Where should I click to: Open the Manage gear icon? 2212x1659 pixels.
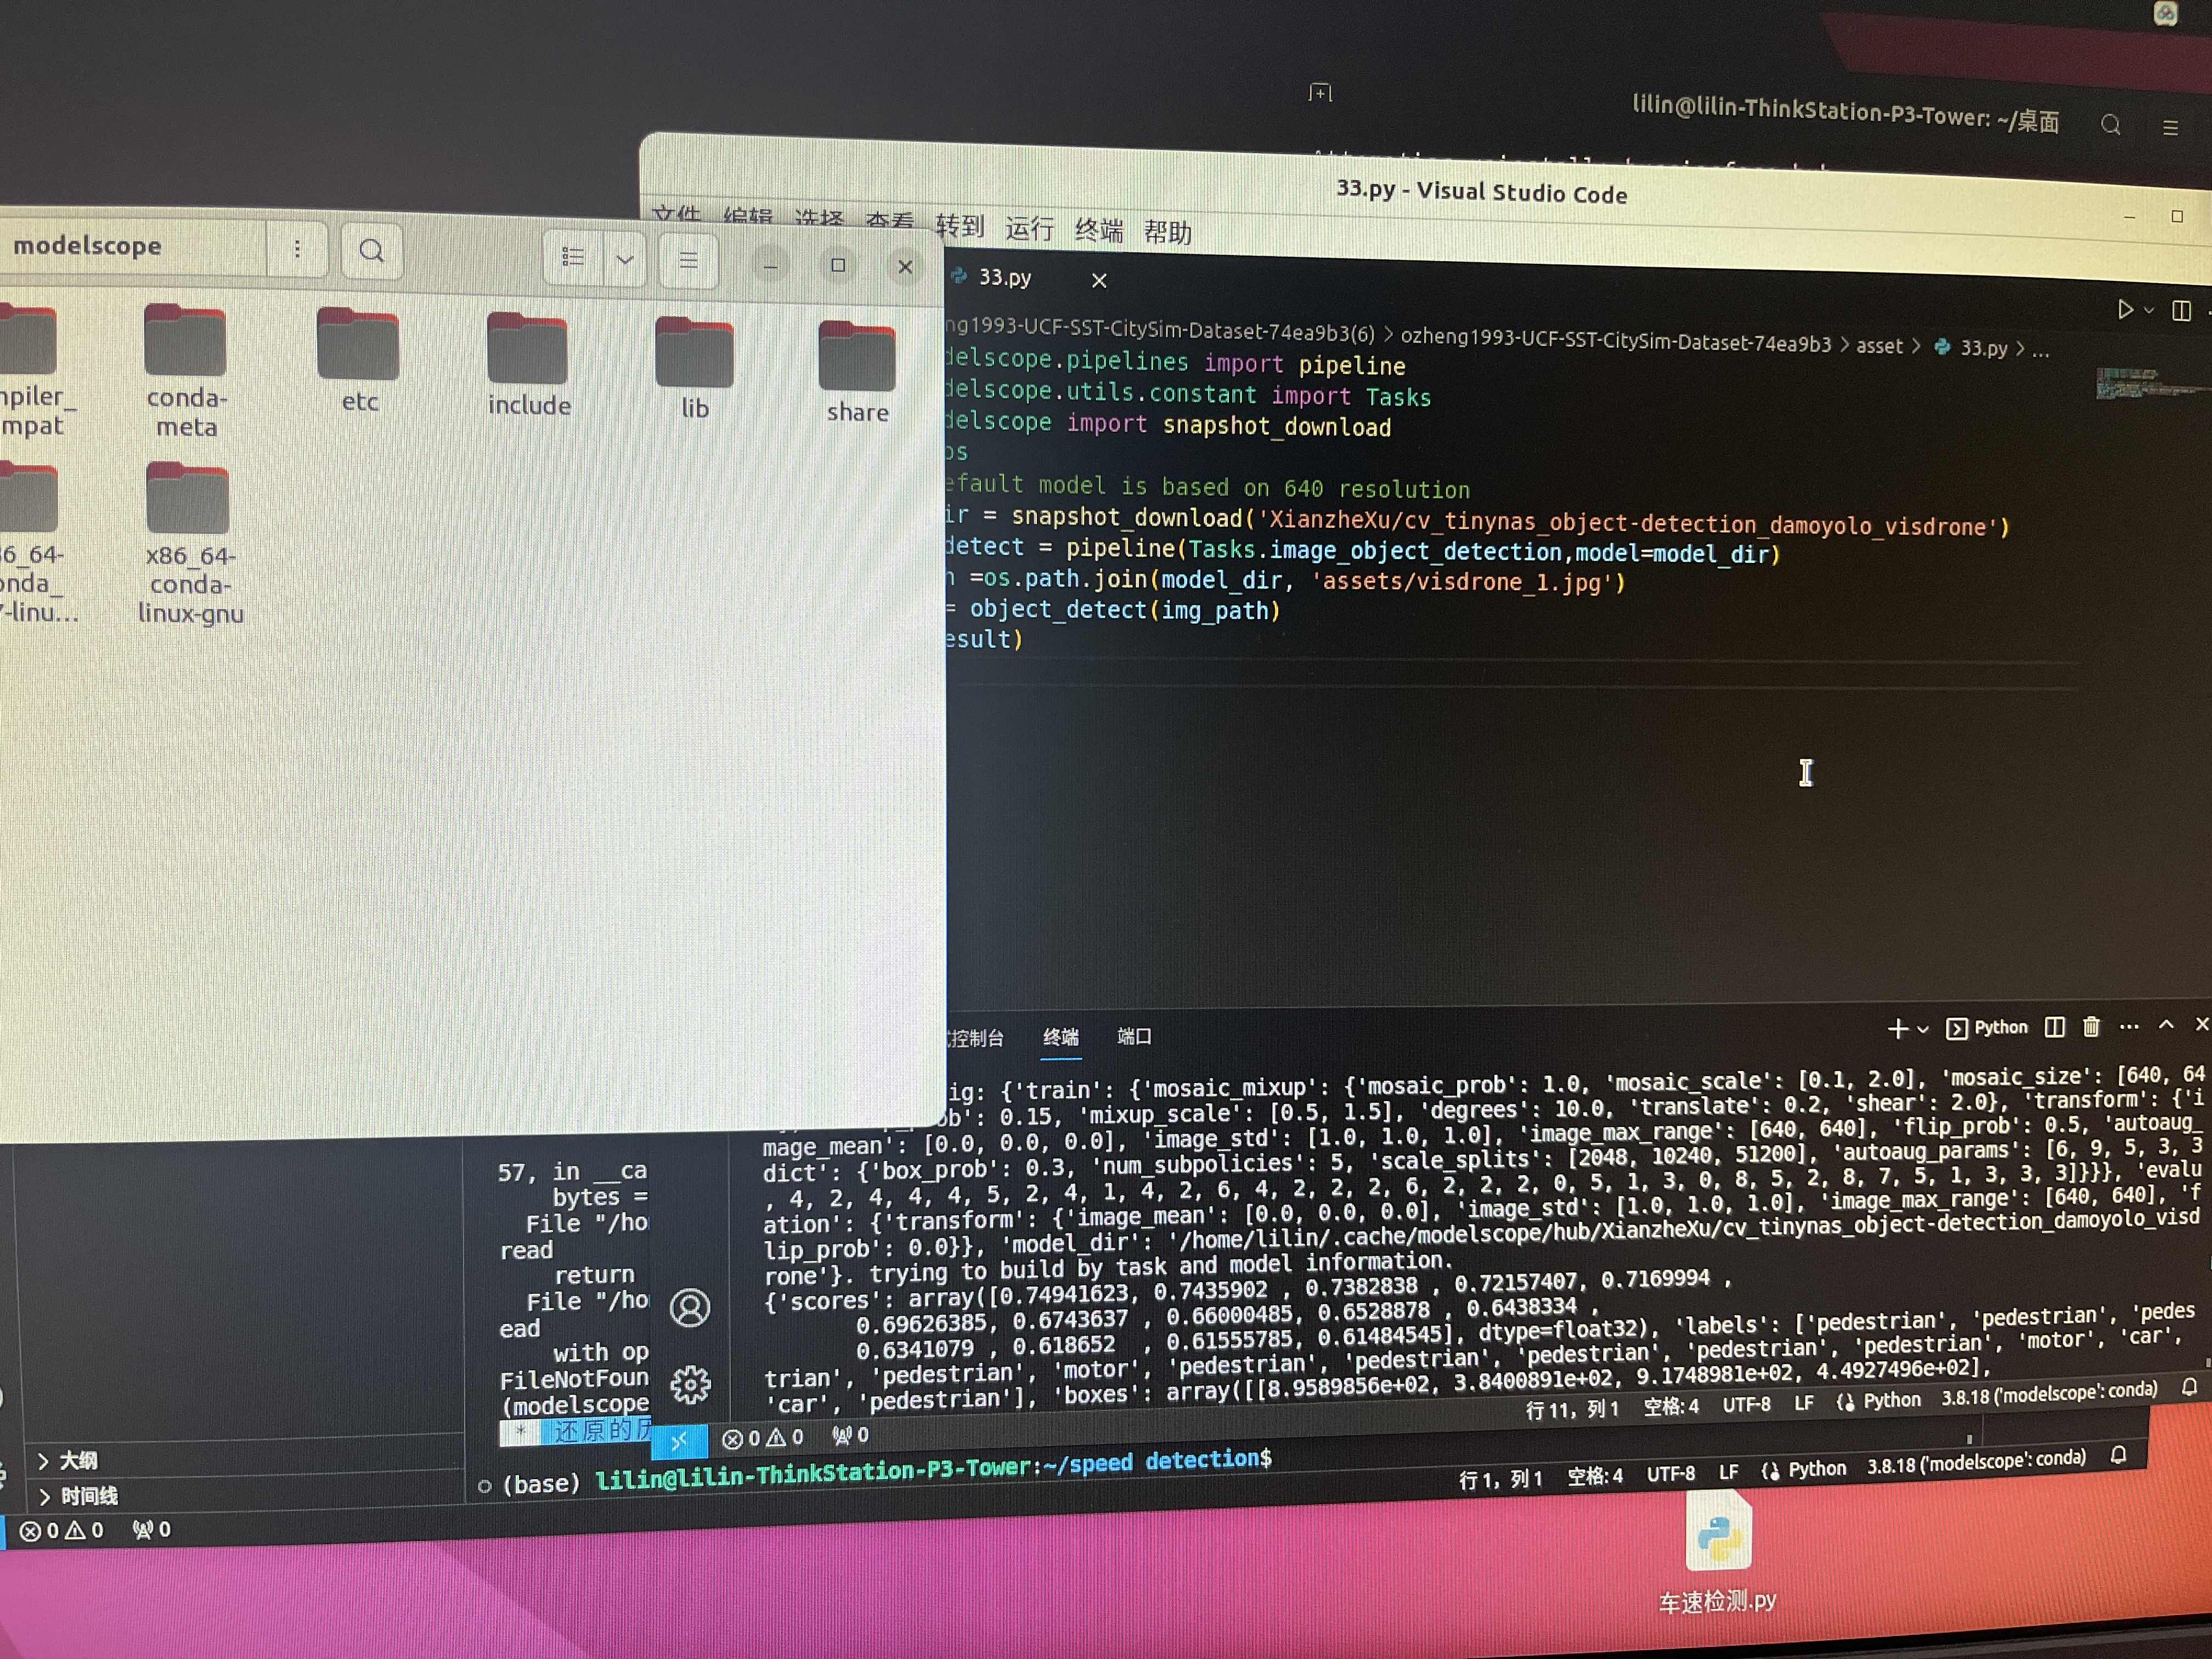690,1384
